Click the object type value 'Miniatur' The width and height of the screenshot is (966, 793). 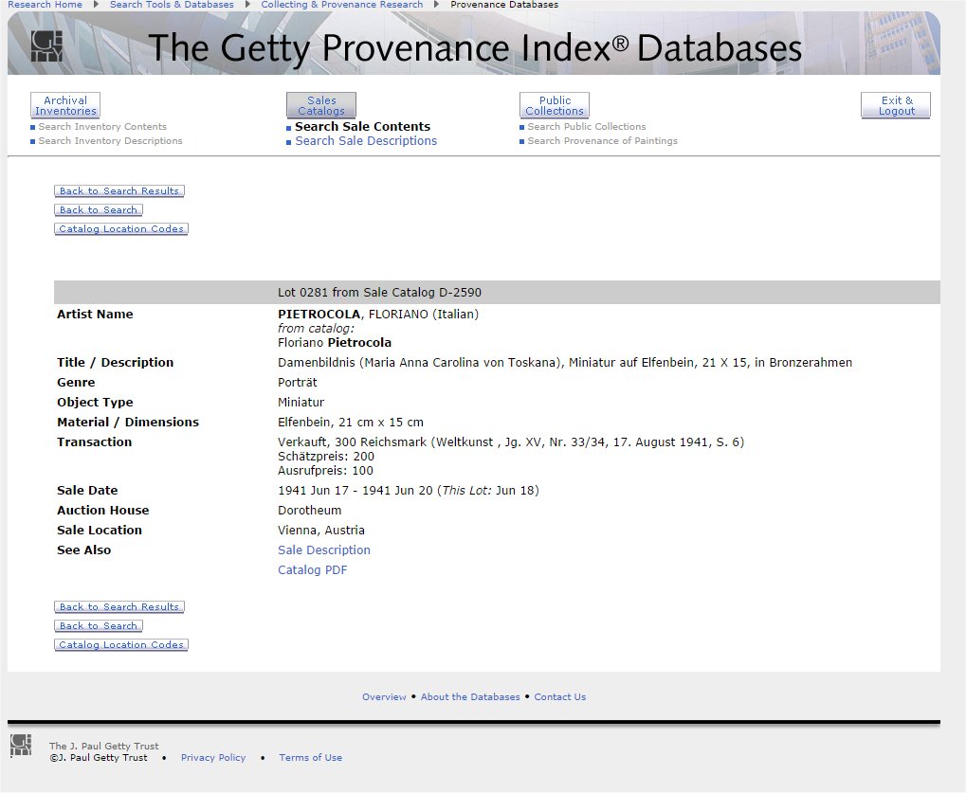pyautogui.click(x=301, y=402)
